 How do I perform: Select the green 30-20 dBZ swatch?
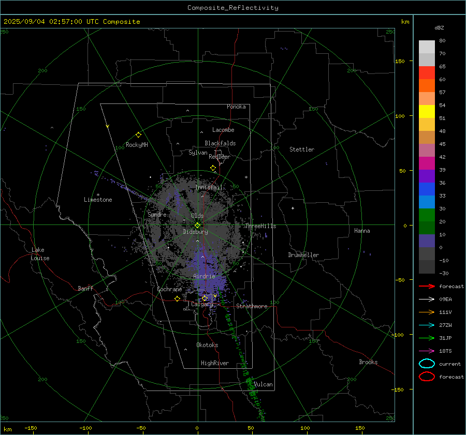427,215
